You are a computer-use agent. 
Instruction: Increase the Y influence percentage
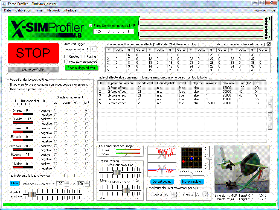[x=67, y=182]
